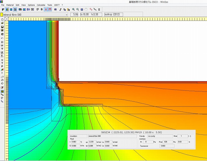Image resolution: width=207 pixels, height=161 pixels.
Task: Open the Material menu
Action: click(x=10, y=5)
